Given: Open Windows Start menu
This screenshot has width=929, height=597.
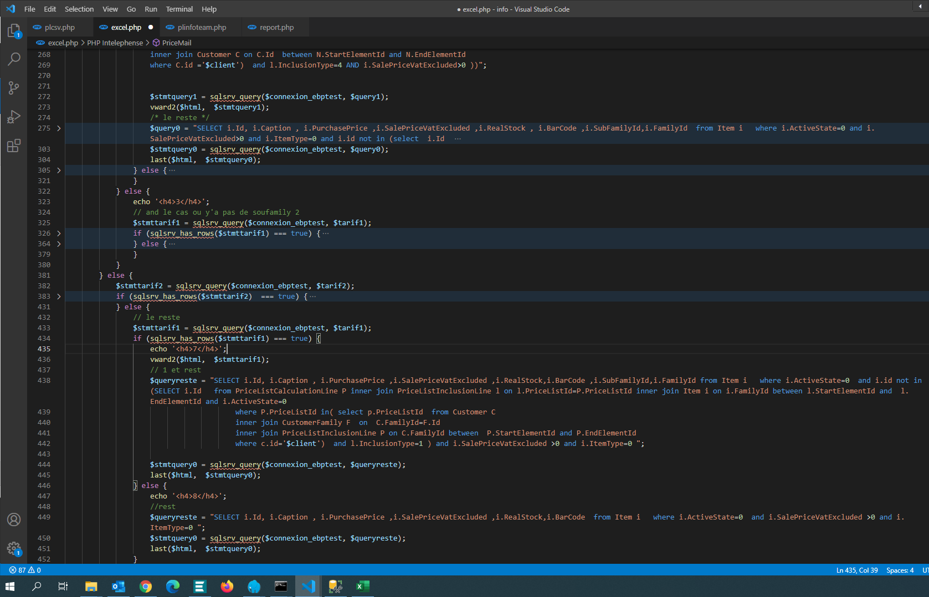Looking at the screenshot, I should click(9, 586).
